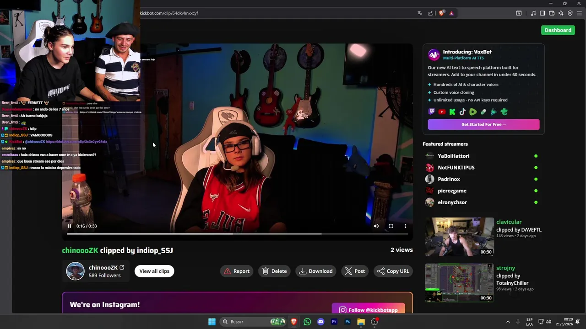
Task: Open chinoooZK channel external link
Action: (122, 267)
